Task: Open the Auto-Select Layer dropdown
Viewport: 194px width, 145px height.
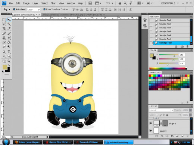Action: (34, 10)
